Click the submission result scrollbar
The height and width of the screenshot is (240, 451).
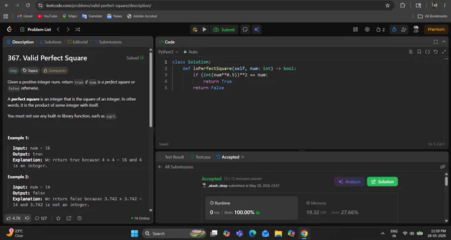(x=446, y=182)
